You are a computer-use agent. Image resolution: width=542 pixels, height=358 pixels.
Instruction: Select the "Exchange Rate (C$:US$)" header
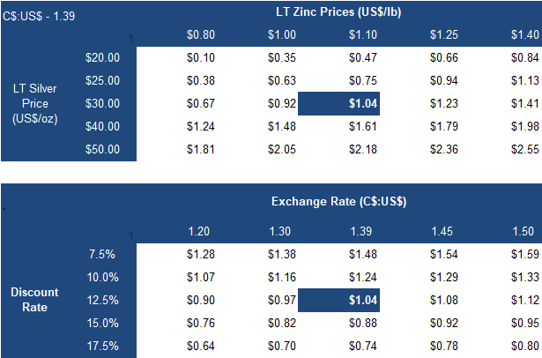tap(338, 201)
